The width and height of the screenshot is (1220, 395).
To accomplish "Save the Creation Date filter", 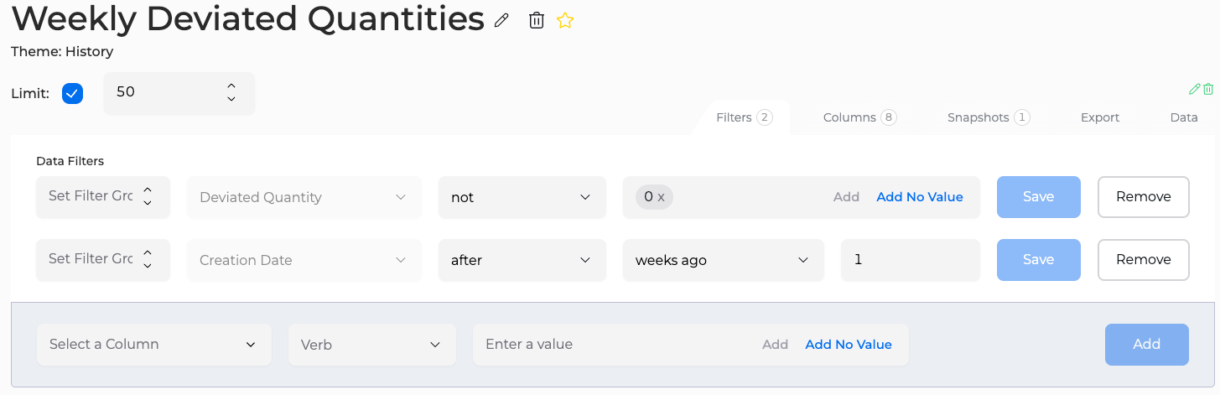I will (x=1038, y=260).
